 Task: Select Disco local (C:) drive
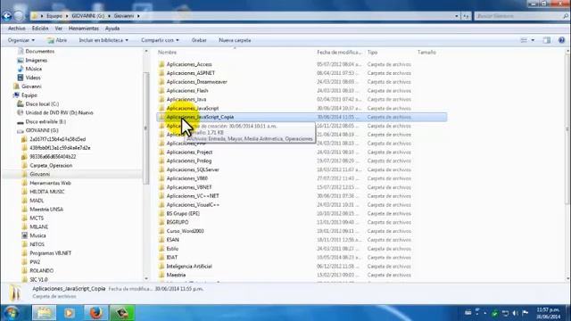(42, 104)
